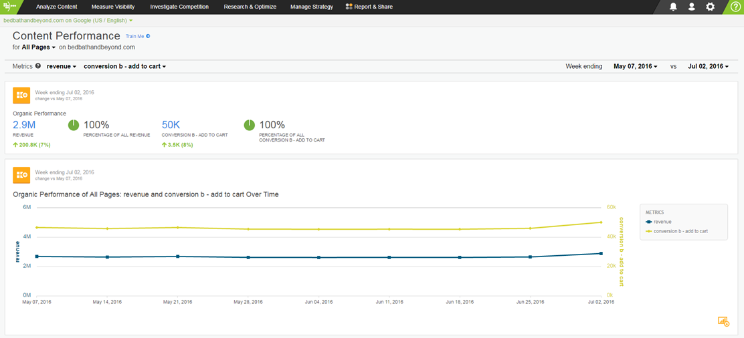744x338 pixels.
Task: Open the user profile icon
Action: coord(691,7)
